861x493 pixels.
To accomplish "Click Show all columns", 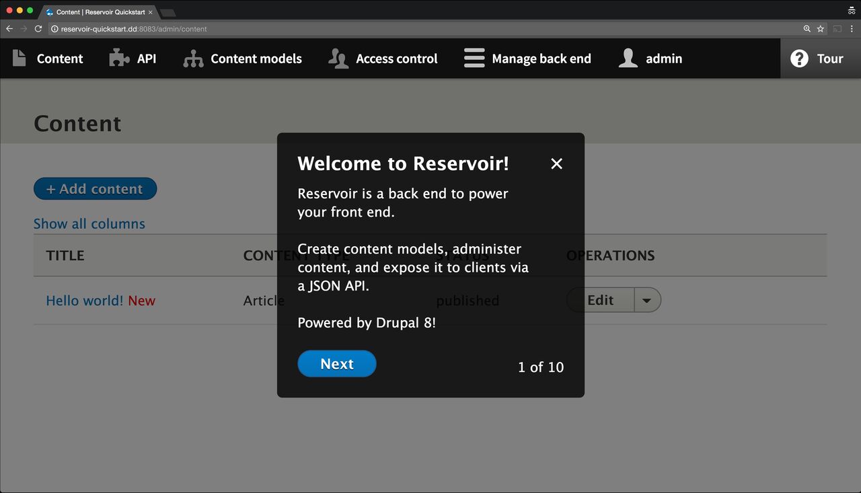I will click(x=89, y=223).
